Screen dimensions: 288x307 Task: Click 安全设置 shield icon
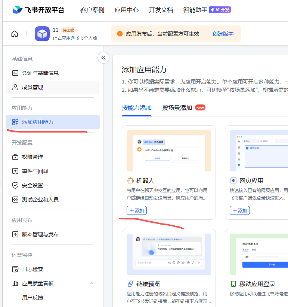(15, 185)
